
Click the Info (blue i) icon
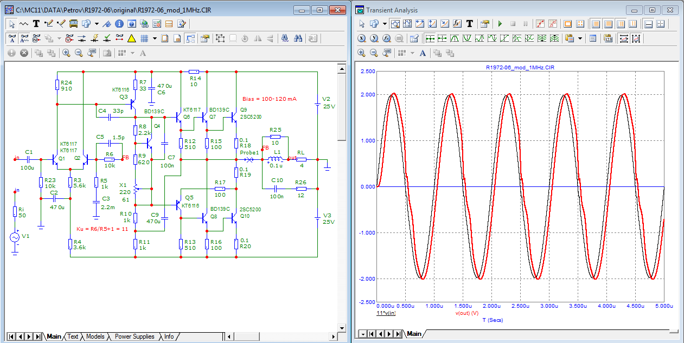coord(119,24)
